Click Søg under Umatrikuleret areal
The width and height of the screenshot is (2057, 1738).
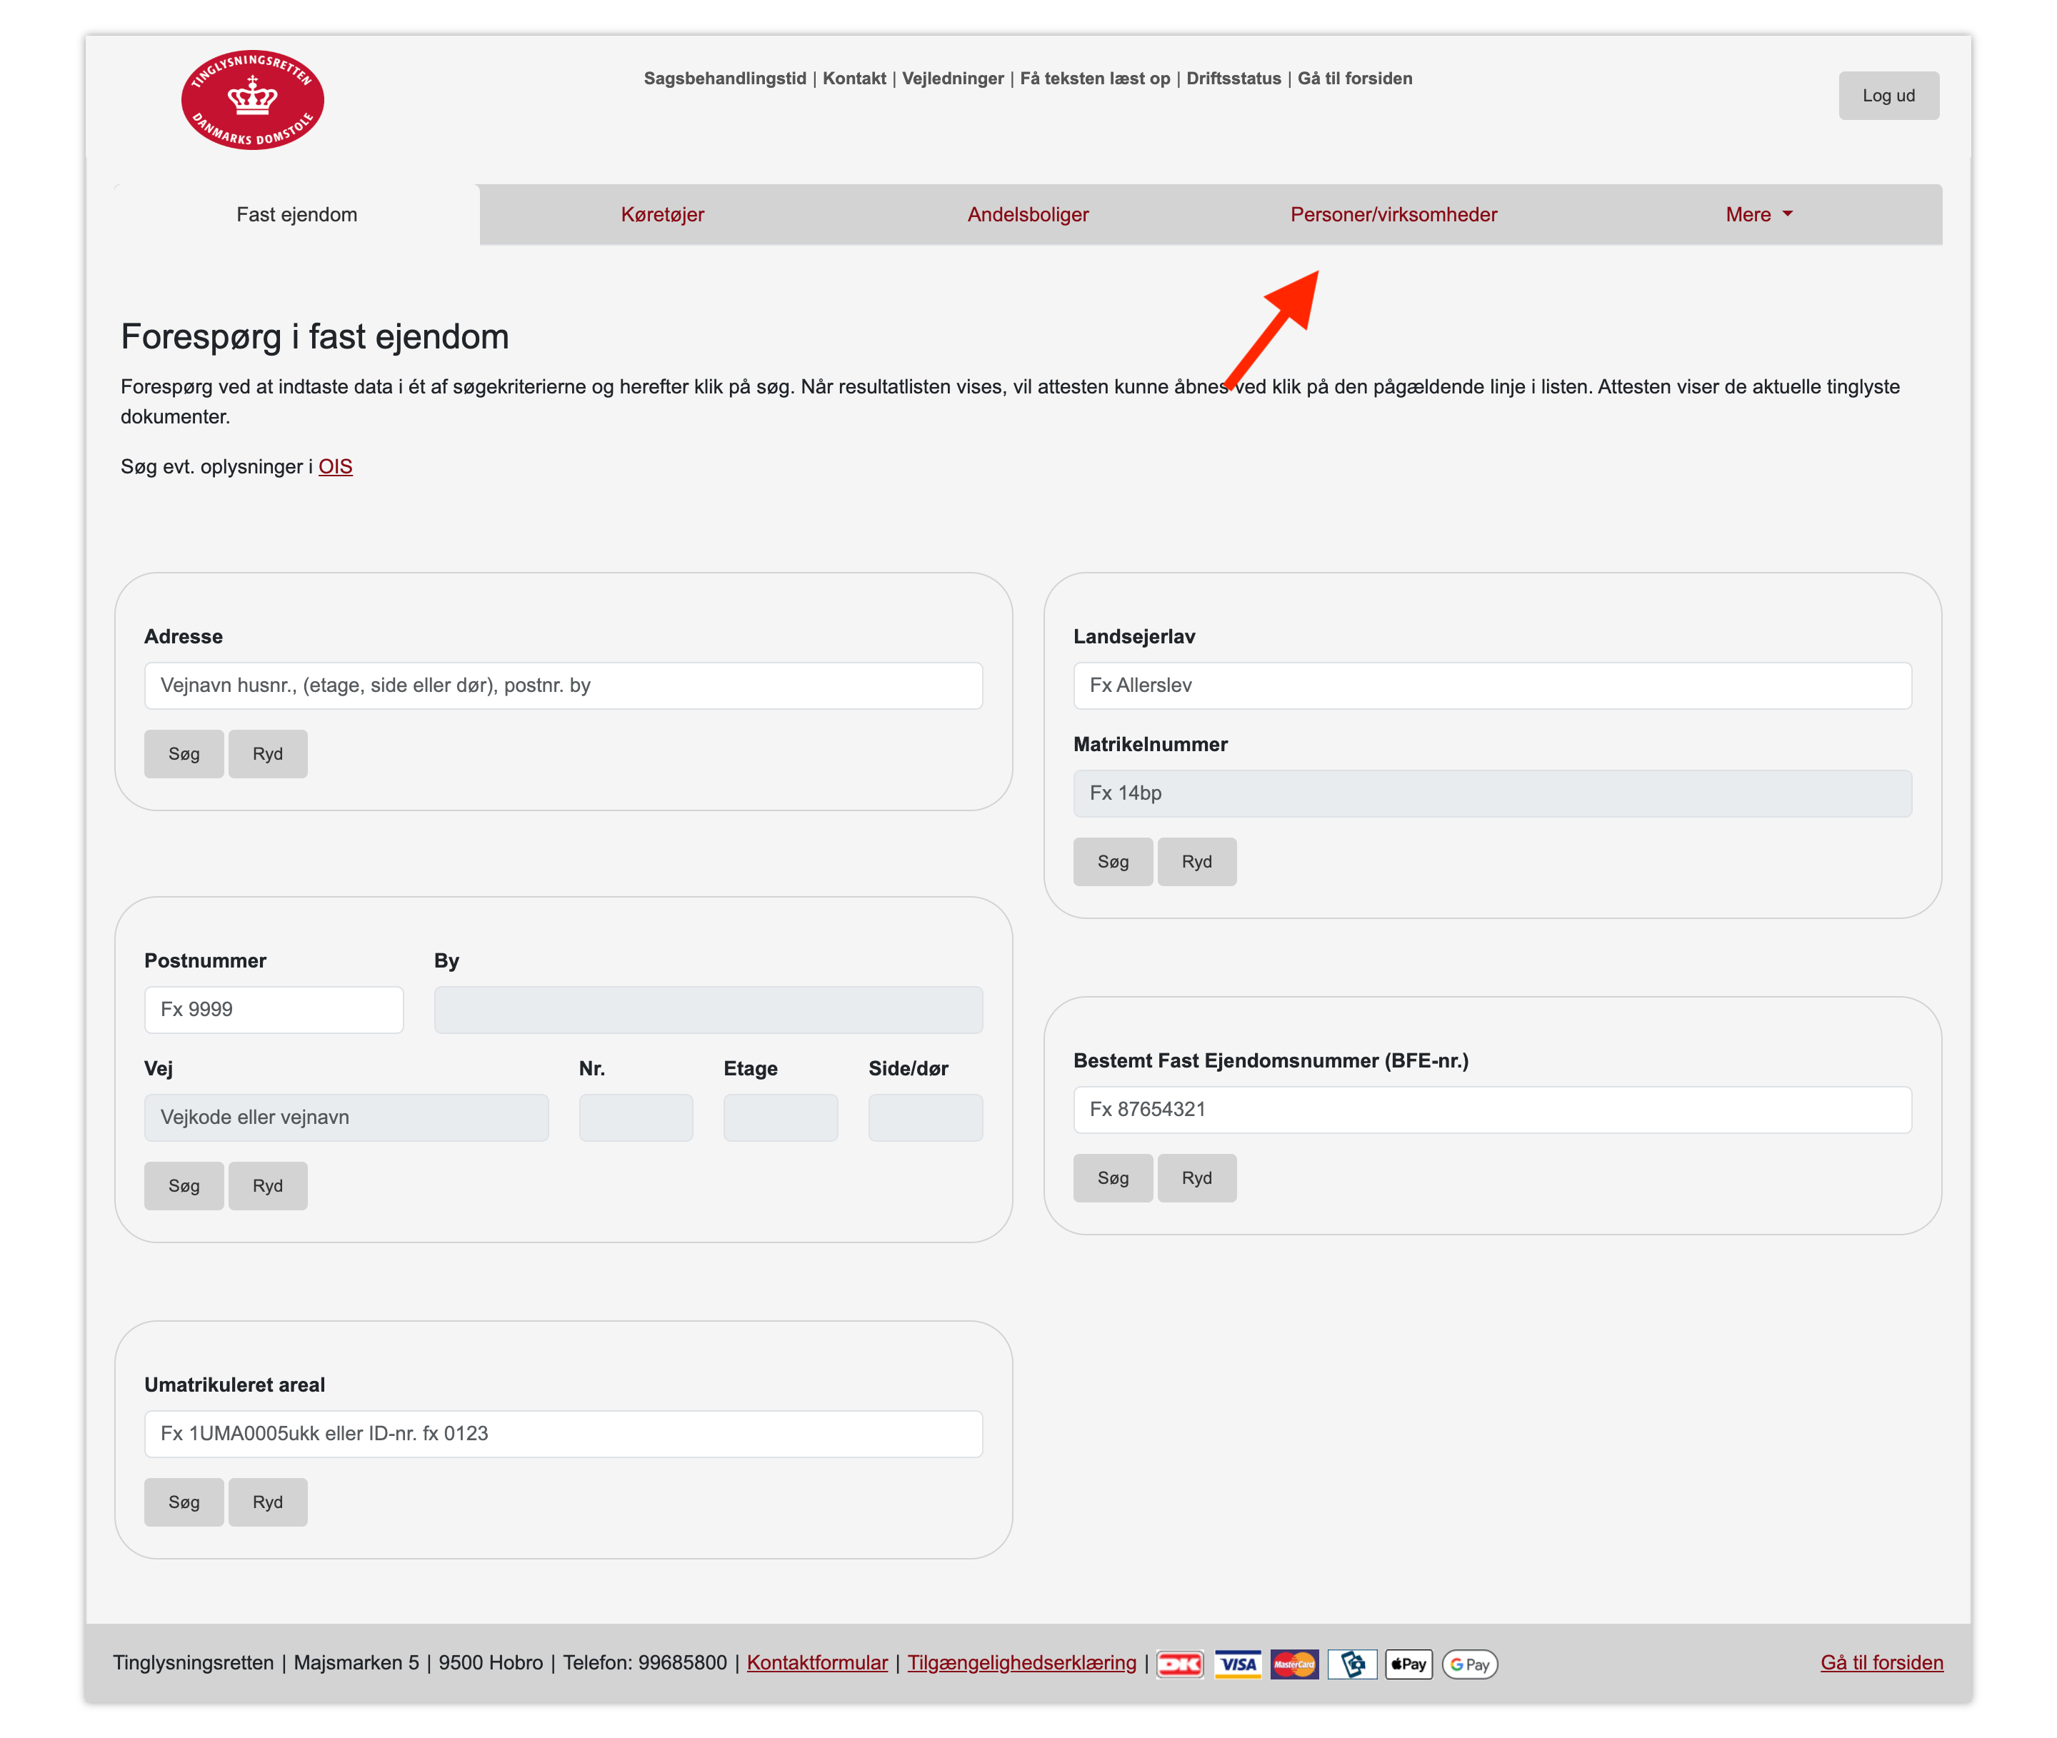184,1502
